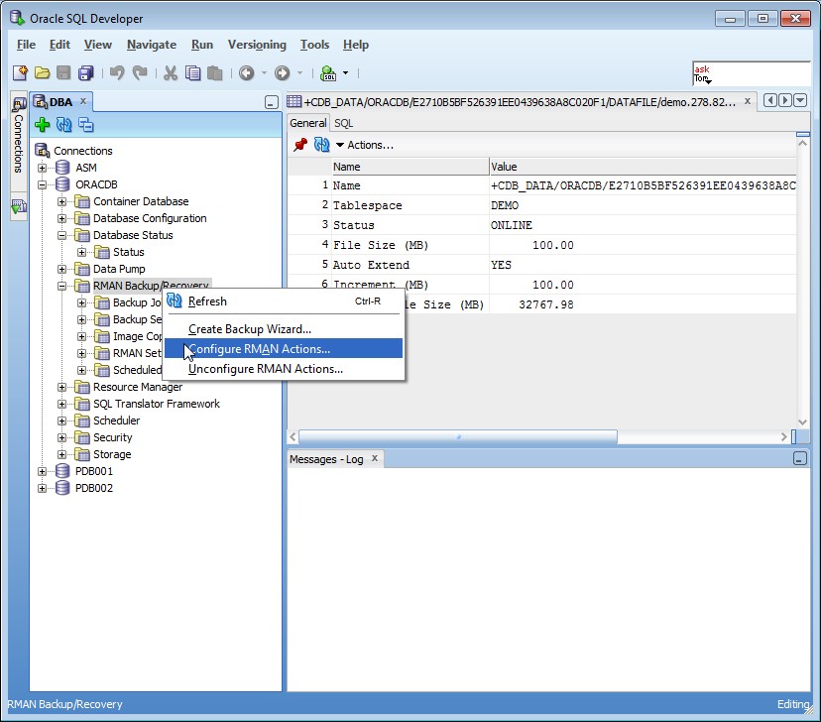Click the green plus add connection icon

click(x=42, y=124)
